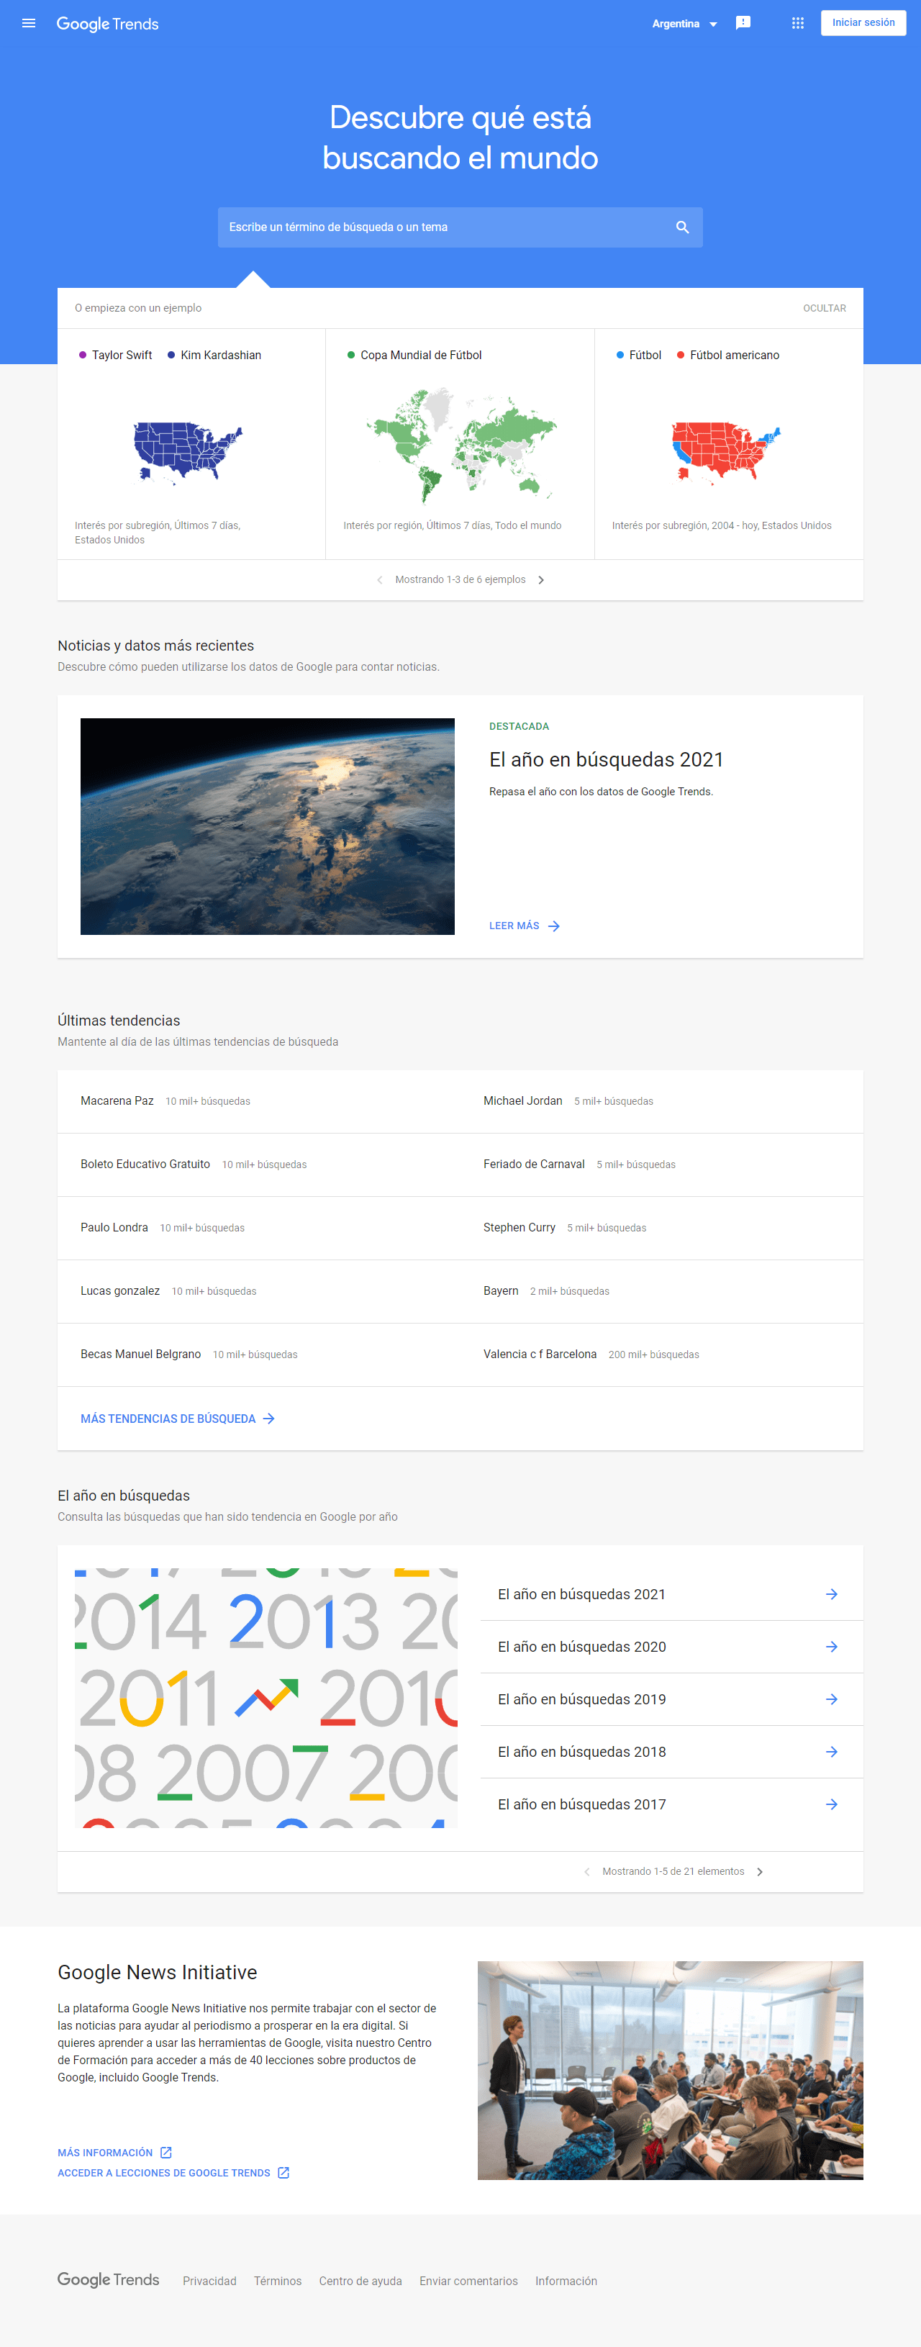Click the arrow icon for 2018 row
Viewport: 921px width, 2347px height.
click(x=832, y=1751)
